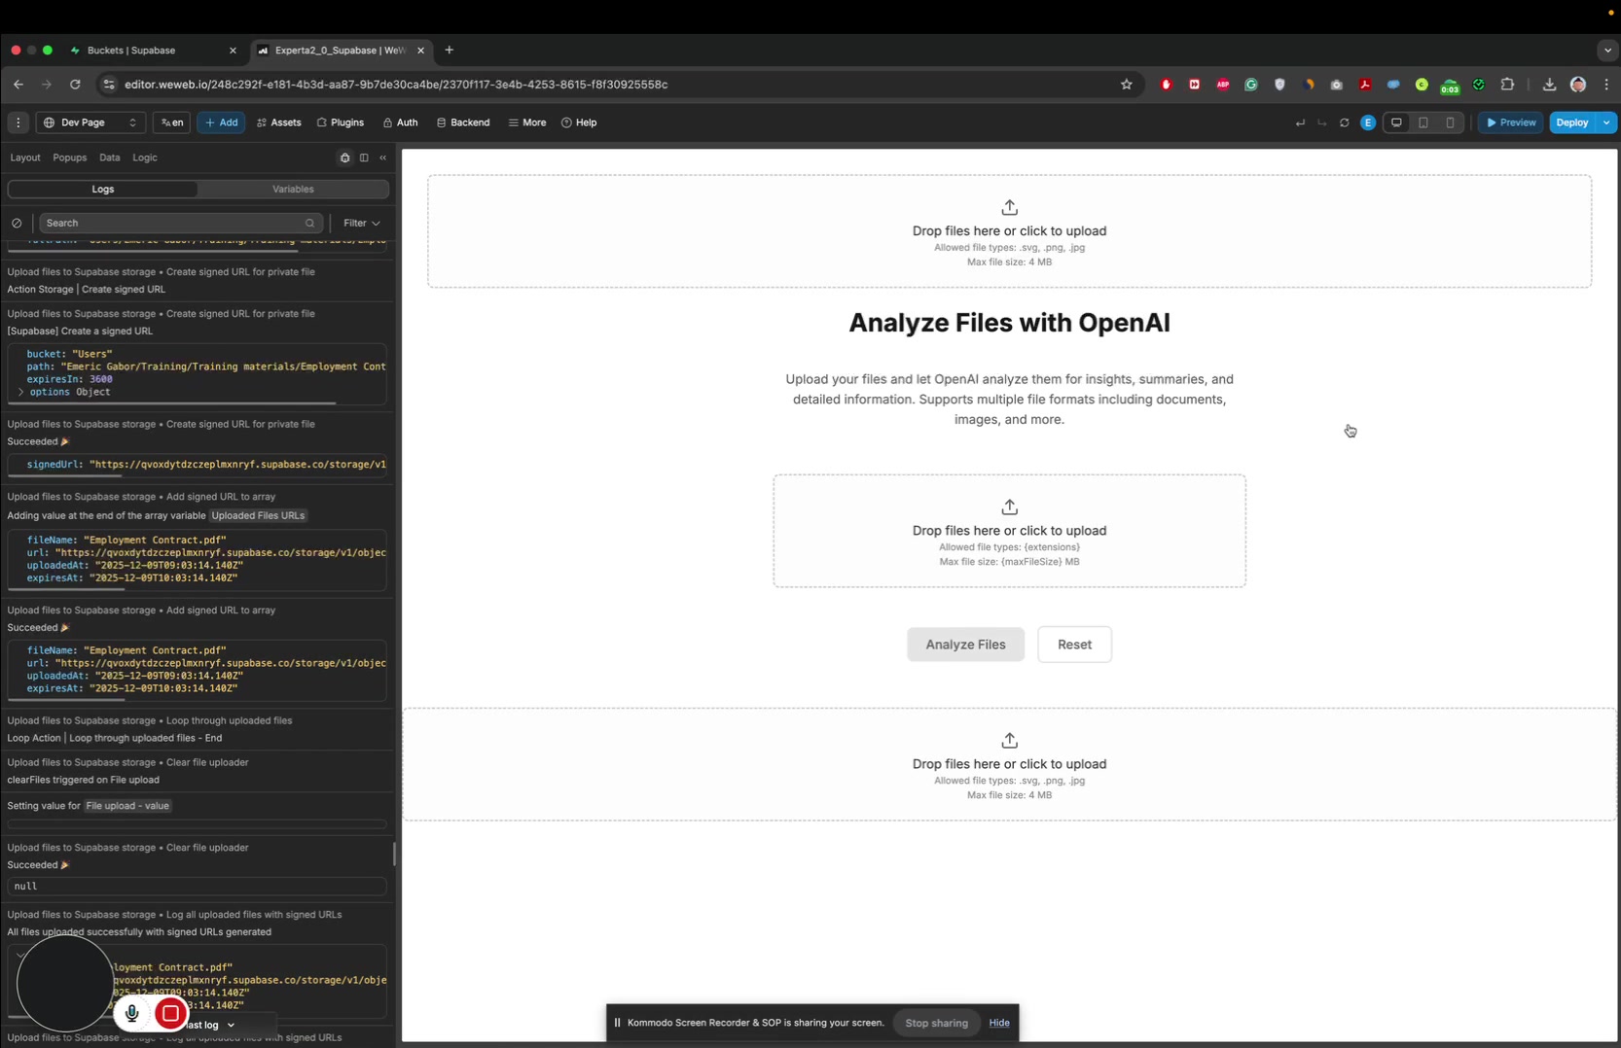Open the Dev Page selector dropdown
1621x1048 pixels.
[91, 122]
